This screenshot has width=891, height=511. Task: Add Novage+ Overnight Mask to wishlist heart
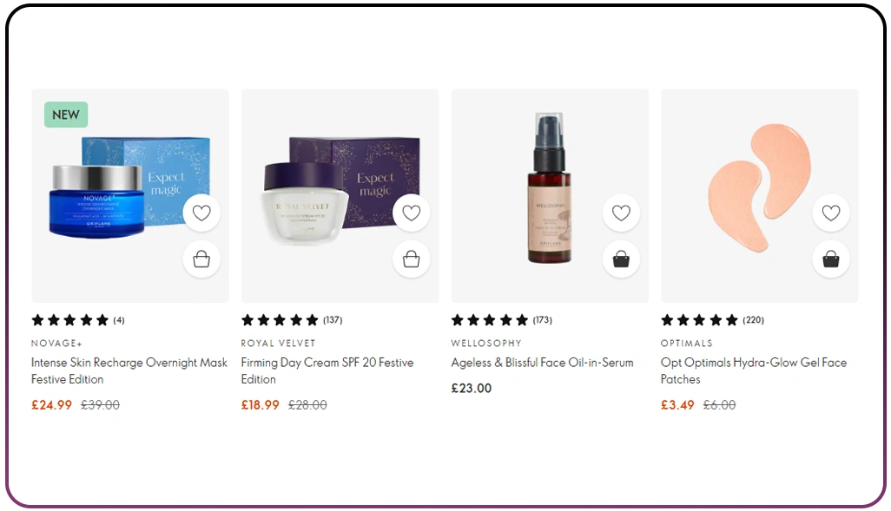point(201,213)
